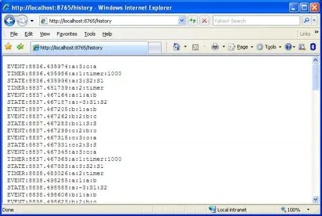Click the Forward navigation arrow
The width and height of the screenshot is (322, 216).
[x=22, y=21]
